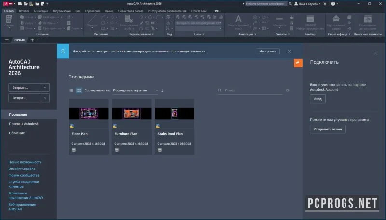Viewport: 386px width, 220px height.
Task: Expand the quick access toolbar customization arrow
Action: (47, 4)
